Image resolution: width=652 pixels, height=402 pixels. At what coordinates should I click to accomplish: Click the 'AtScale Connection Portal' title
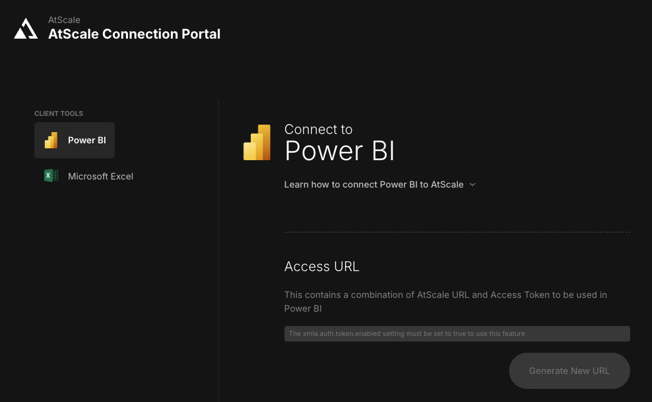point(134,34)
